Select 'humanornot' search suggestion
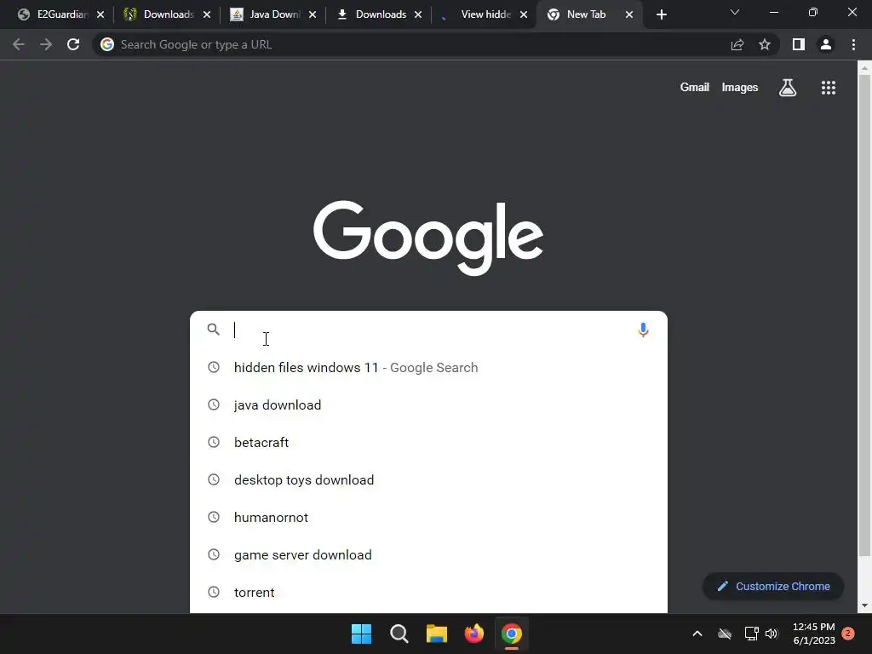This screenshot has height=654, width=872. [428, 517]
